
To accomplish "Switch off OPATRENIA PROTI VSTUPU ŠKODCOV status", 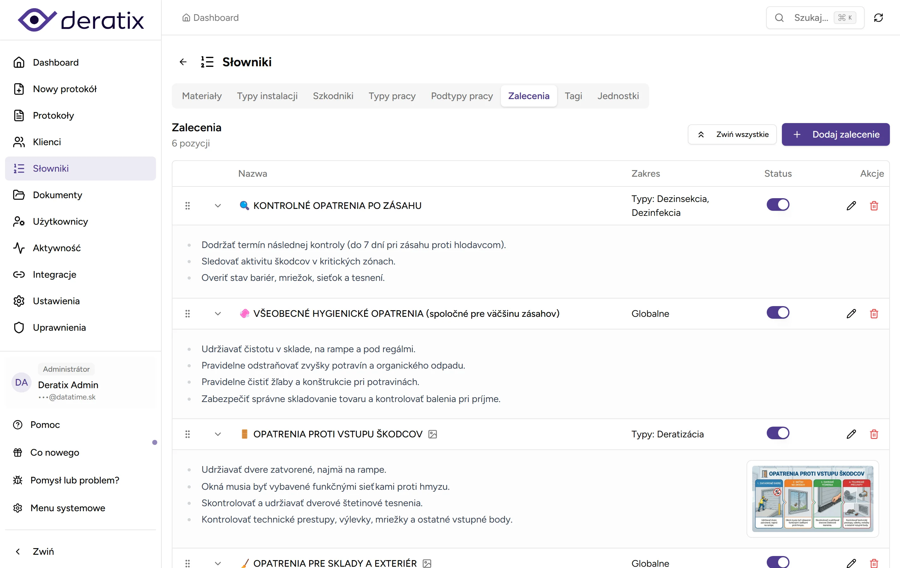I will pos(778,433).
